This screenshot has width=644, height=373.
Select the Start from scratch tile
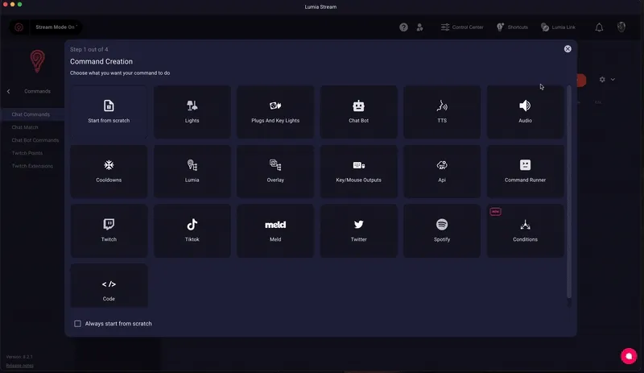coord(109,112)
